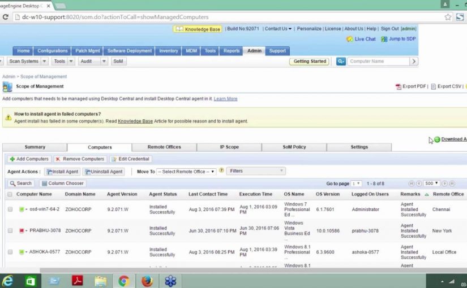Switch to the Settings tab
467x288 pixels.
pyautogui.click(x=359, y=147)
